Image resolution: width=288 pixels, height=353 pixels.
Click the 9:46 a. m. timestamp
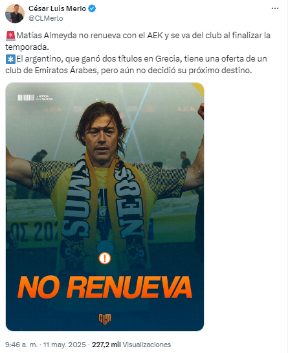21,345
